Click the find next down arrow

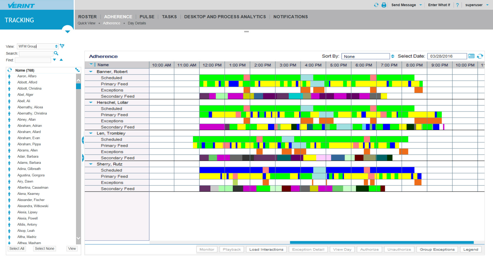[x=54, y=60]
